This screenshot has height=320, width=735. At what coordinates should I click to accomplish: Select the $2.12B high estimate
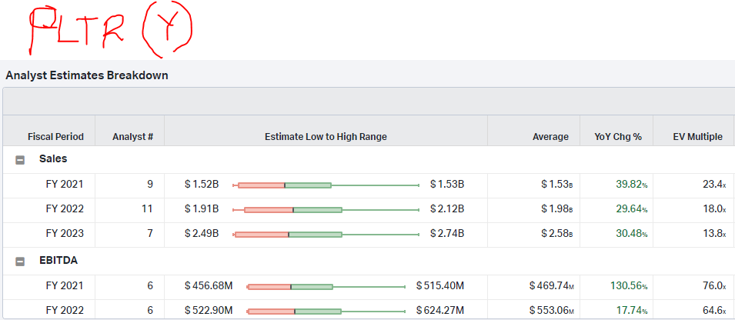(x=446, y=208)
